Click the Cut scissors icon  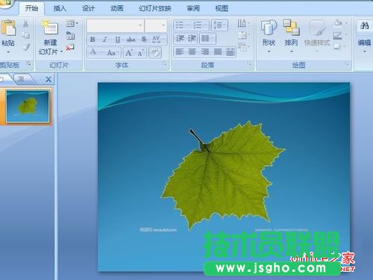[25, 24]
